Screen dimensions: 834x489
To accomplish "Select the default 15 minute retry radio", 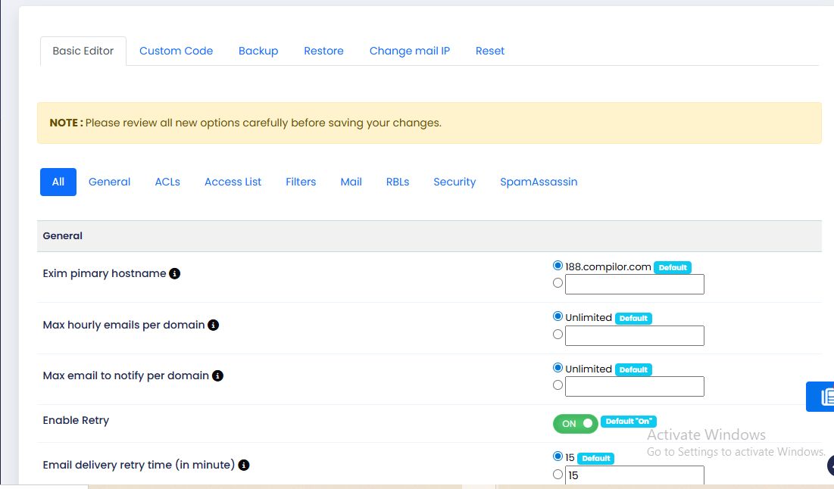I will click(x=558, y=457).
